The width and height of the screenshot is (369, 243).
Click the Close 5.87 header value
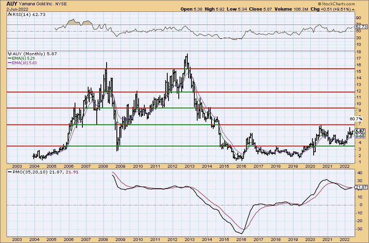tap(260, 9)
